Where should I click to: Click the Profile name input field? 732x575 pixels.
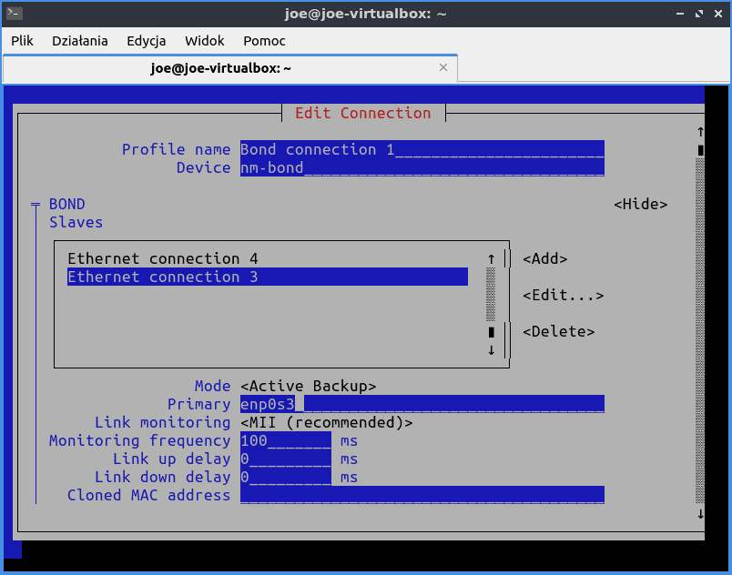(x=364, y=149)
